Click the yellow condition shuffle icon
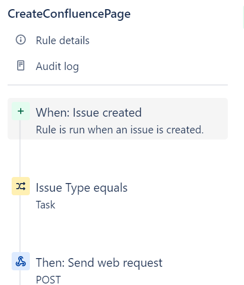Viewport: 244px width, 285px height. pos(21,186)
